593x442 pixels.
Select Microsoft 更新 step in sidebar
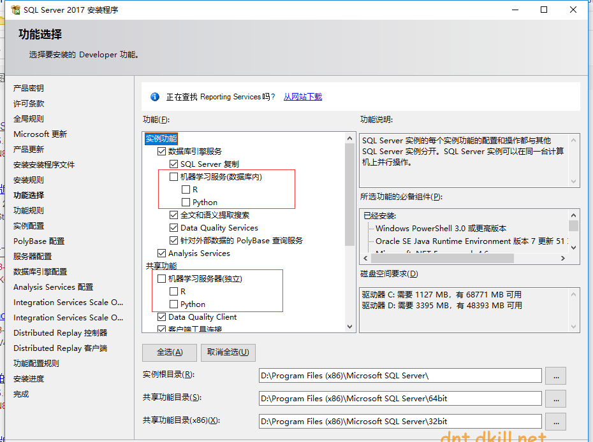tap(40, 134)
